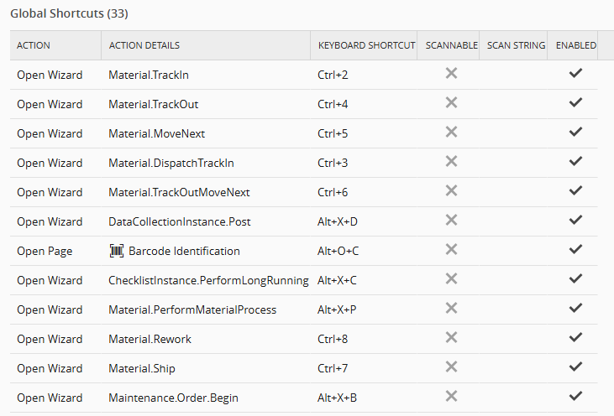Toggle Enabled checkmark for Material.DispatchTrackIn shortcut

coord(575,162)
